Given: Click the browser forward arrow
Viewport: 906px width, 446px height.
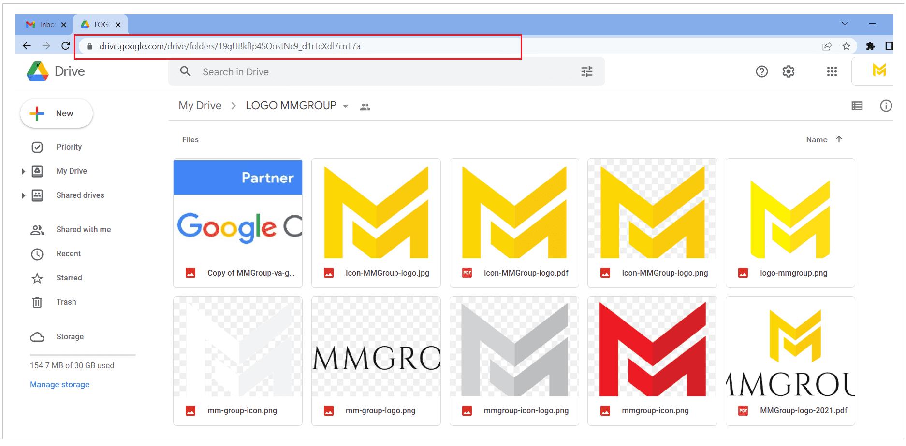Looking at the screenshot, I should (x=46, y=46).
